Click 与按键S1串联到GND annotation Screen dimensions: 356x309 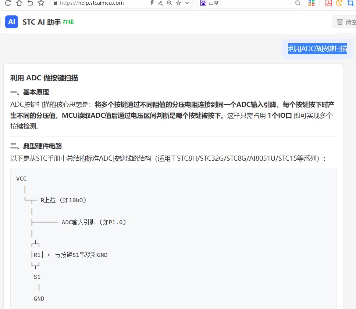[x=81, y=255]
